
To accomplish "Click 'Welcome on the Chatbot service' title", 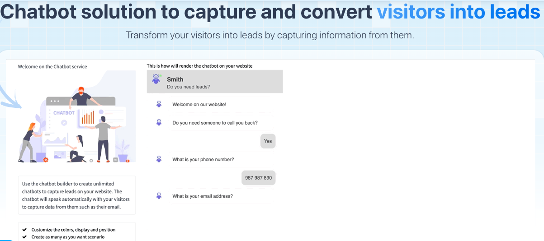I will pos(52,66).
